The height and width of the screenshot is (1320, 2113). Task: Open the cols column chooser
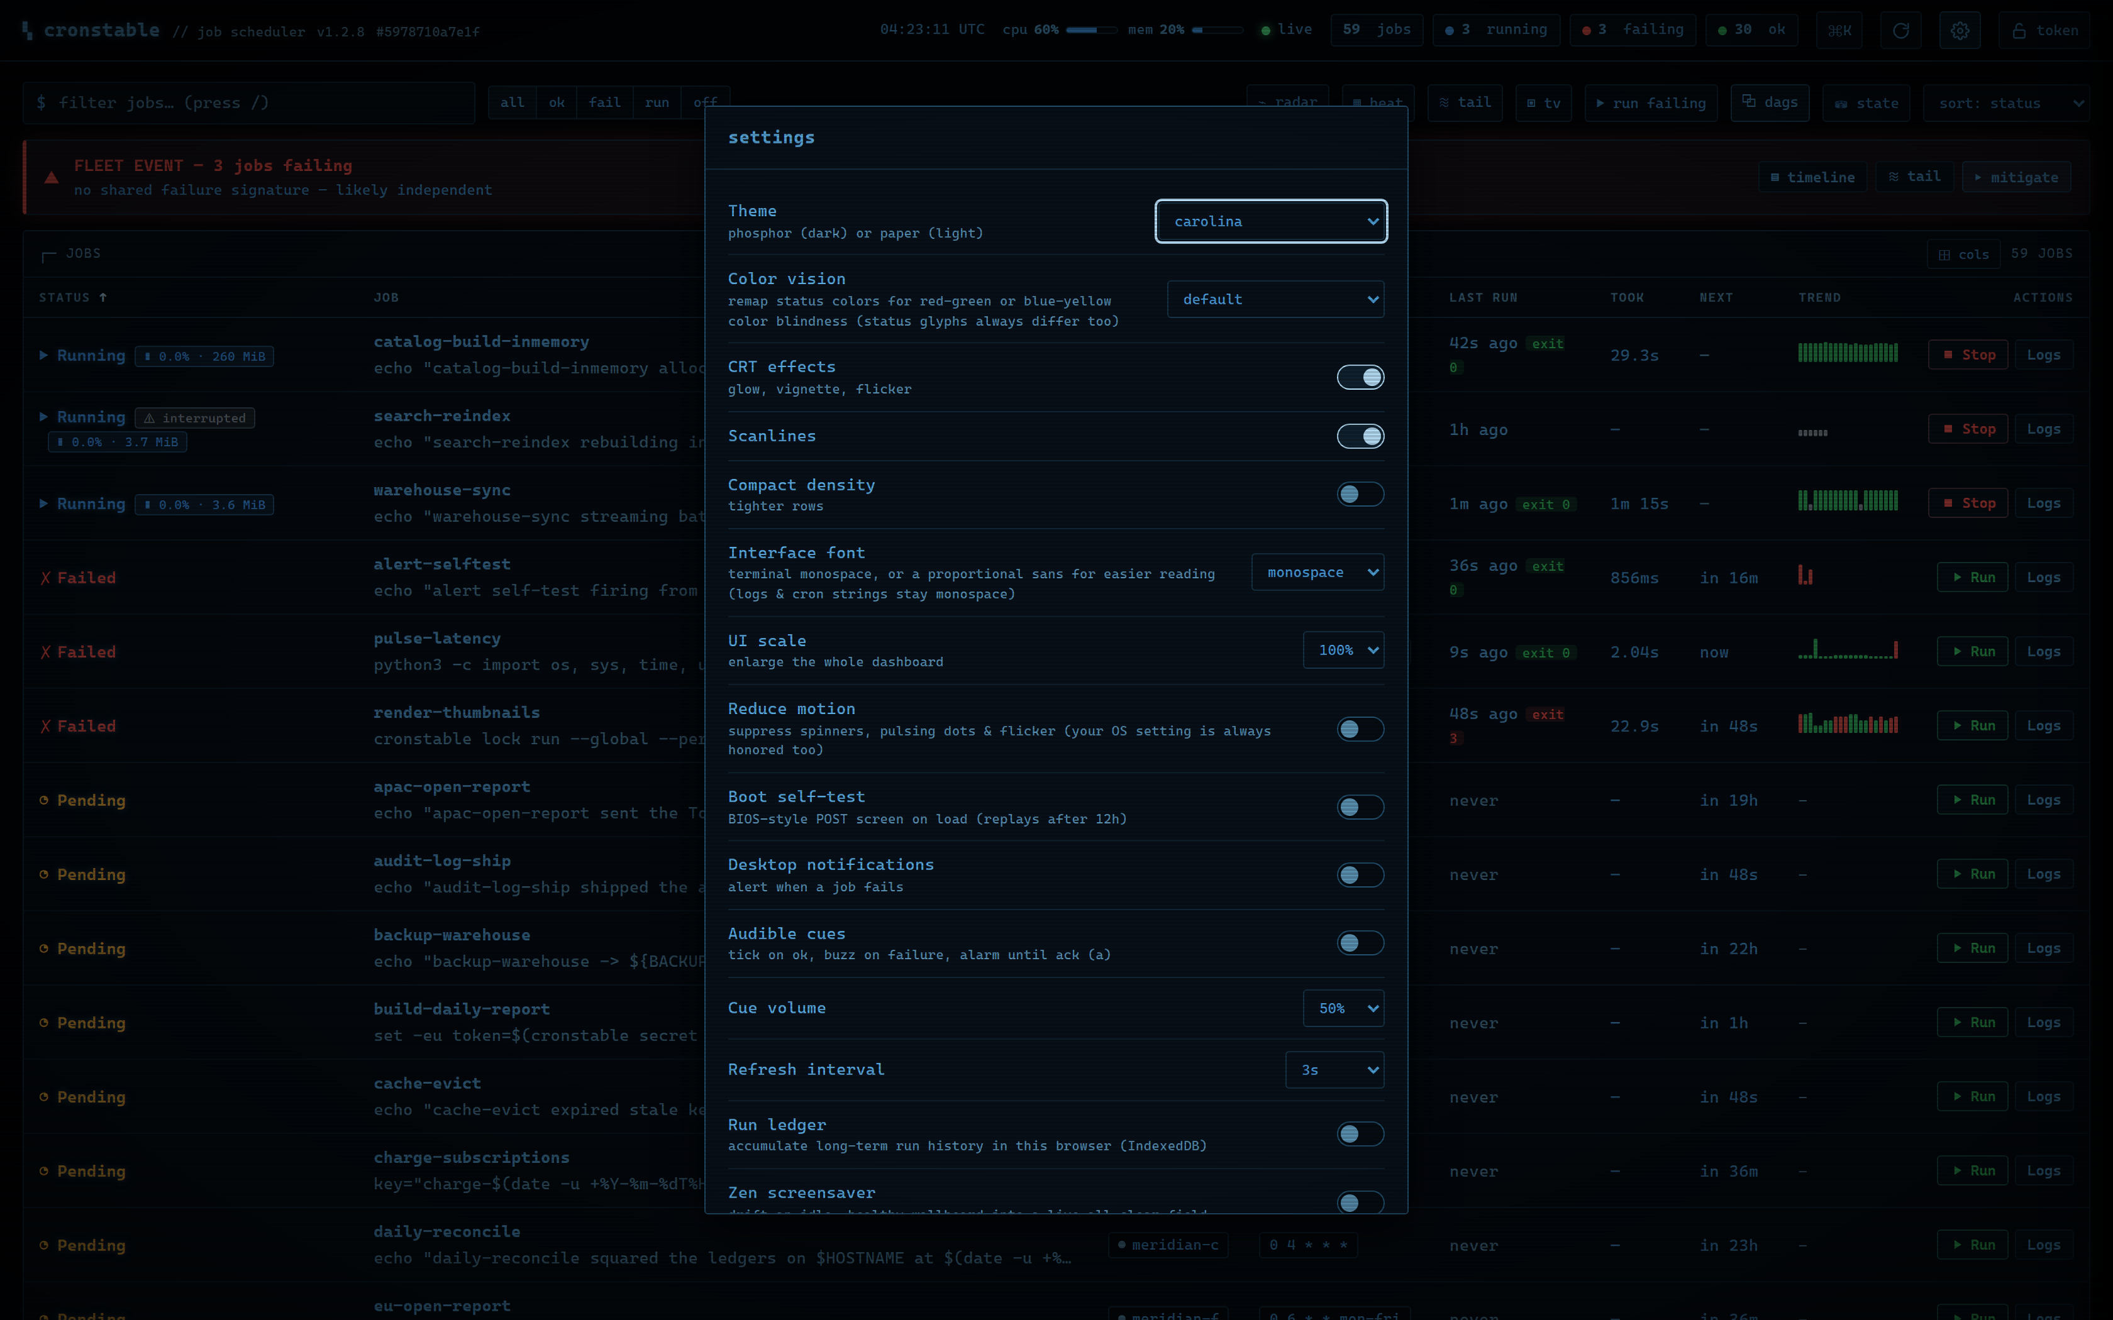[x=1963, y=254]
